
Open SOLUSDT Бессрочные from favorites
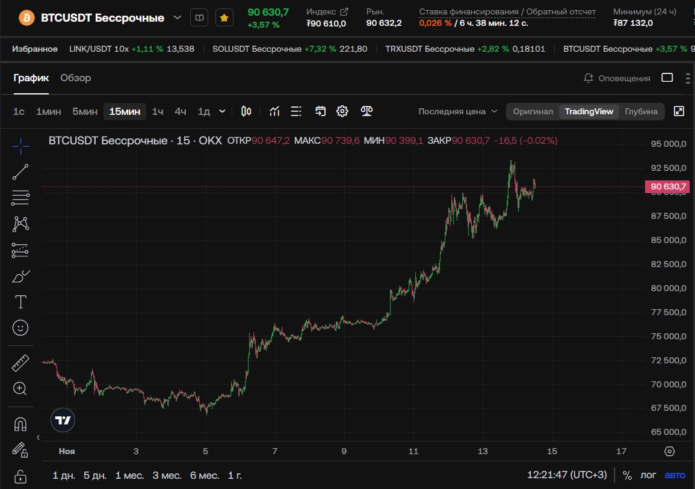[289, 49]
